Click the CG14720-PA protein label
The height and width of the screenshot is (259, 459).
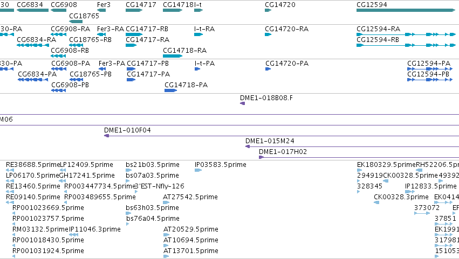coord(287,64)
